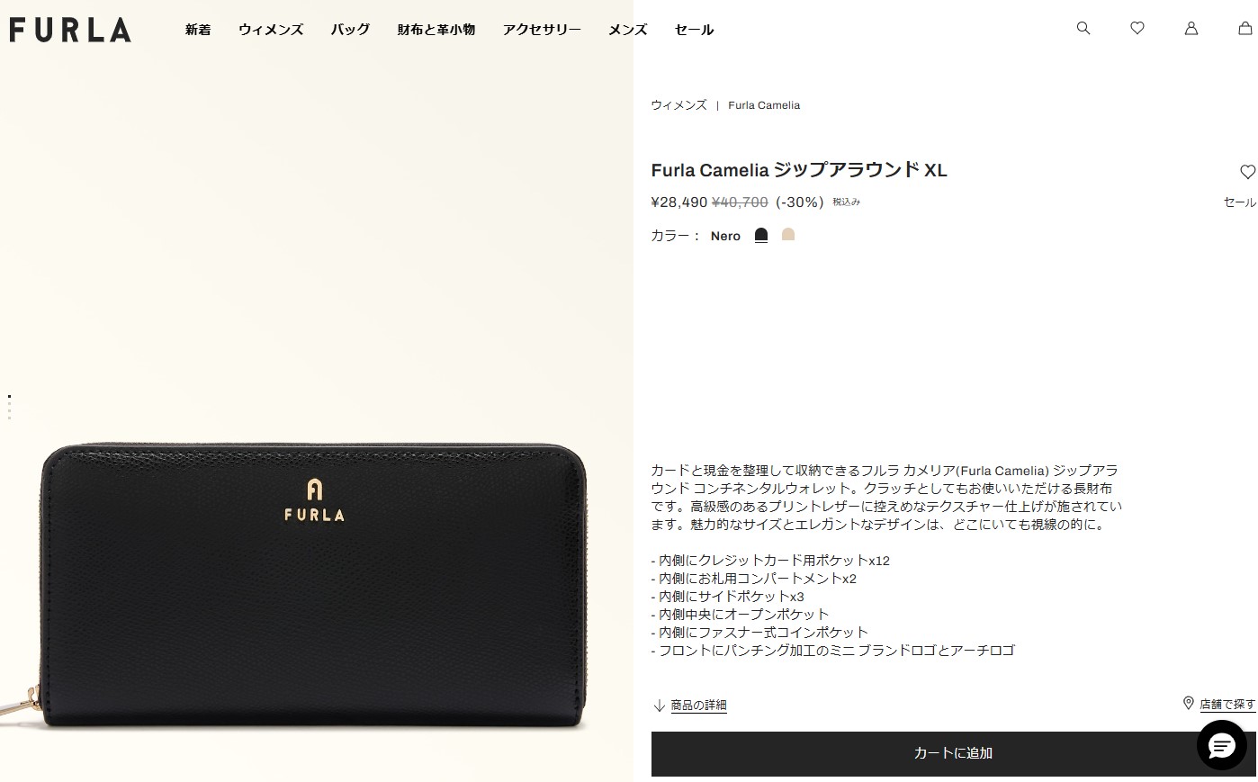The image size is (1258, 782).
Task: Select the Nero black color swatch
Action: tap(761, 235)
